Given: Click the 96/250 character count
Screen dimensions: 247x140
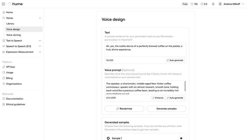Looking at the screenshot, I should click(x=110, y=60).
